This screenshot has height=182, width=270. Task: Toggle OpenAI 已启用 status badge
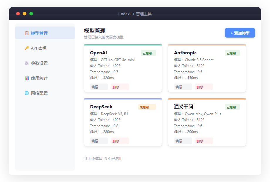click(148, 53)
